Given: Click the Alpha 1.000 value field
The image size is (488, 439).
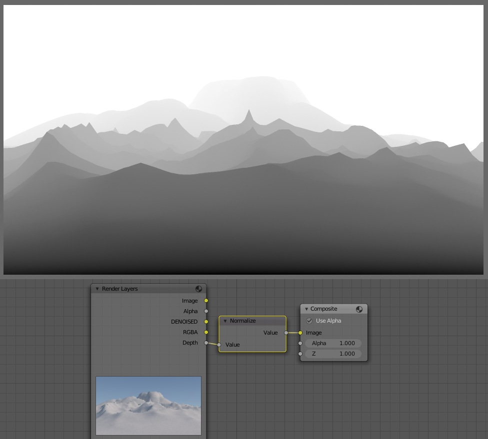Looking at the screenshot, I should (x=333, y=343).
